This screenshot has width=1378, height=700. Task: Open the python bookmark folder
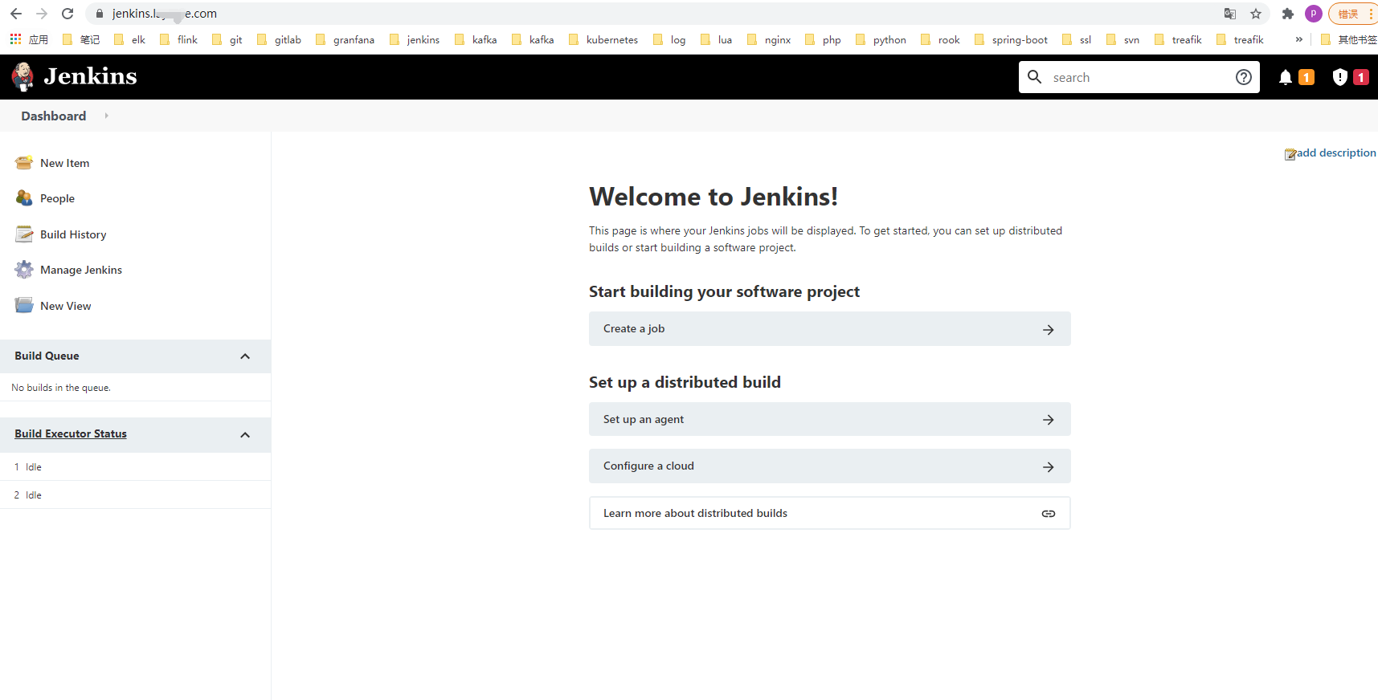point(881,39)
